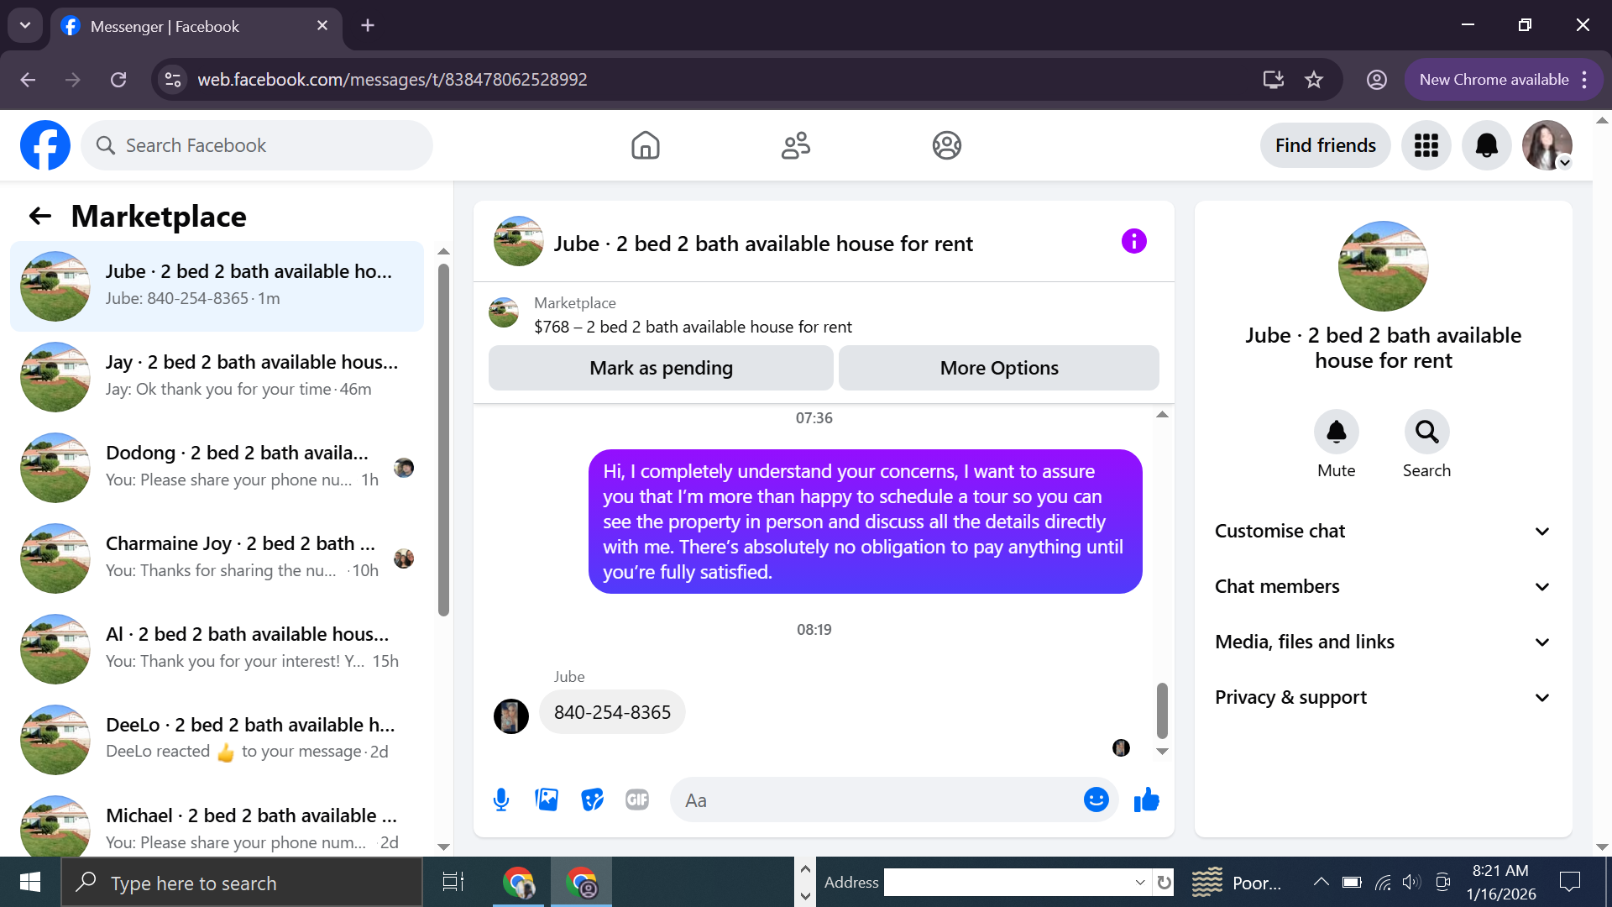
Task: Expand the Customise chat section
Action: [x=1383, y=531]
